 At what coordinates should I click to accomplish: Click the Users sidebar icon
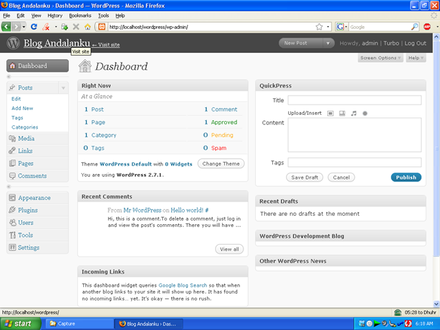[x=12, y=223]
